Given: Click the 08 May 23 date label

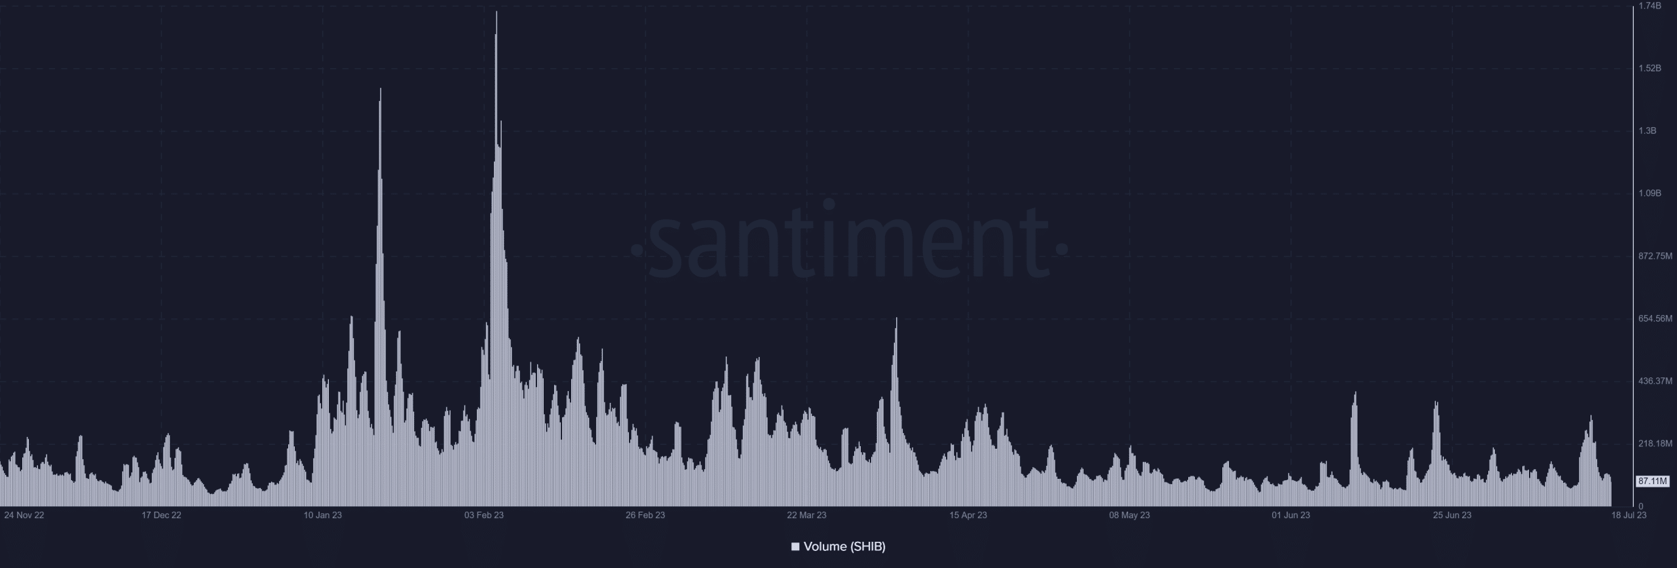Looking at the screenshot, I should click(1129, 515).
